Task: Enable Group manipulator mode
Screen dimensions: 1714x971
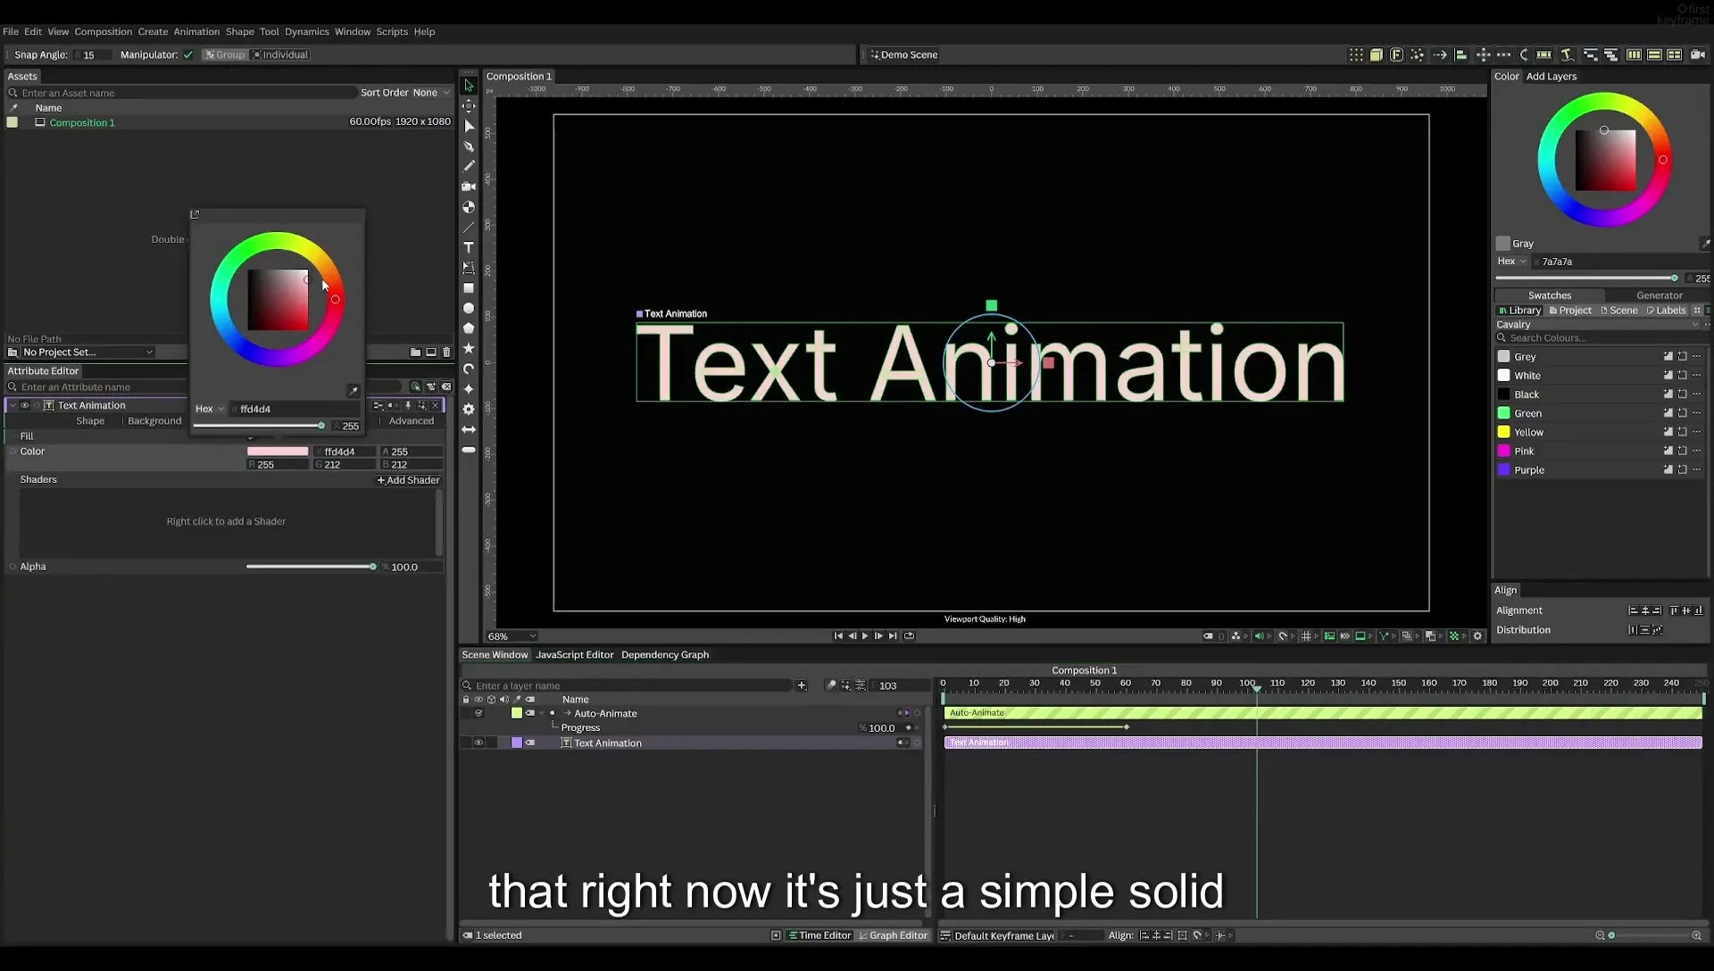Action: pos(224,54)
